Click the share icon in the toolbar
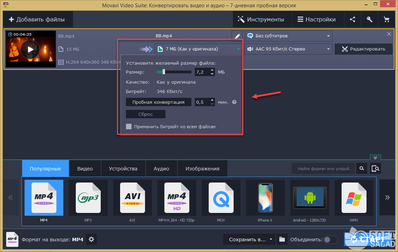The image size is (398, 252). coord(352,19)
